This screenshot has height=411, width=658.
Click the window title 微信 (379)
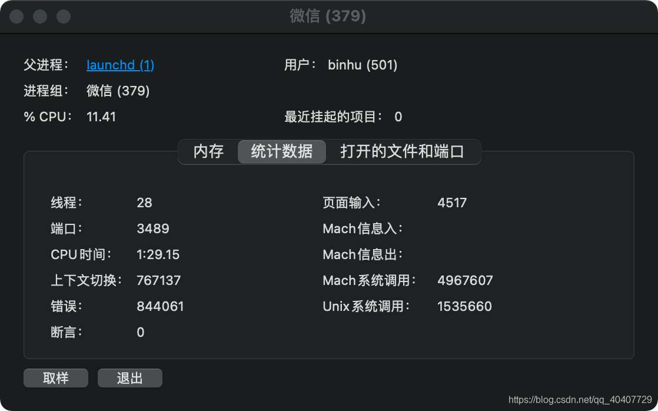[329, 16]
